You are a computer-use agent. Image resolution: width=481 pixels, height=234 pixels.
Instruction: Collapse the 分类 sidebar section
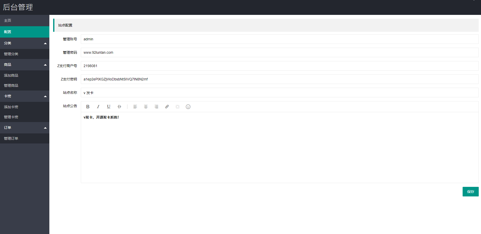(25, 43)
